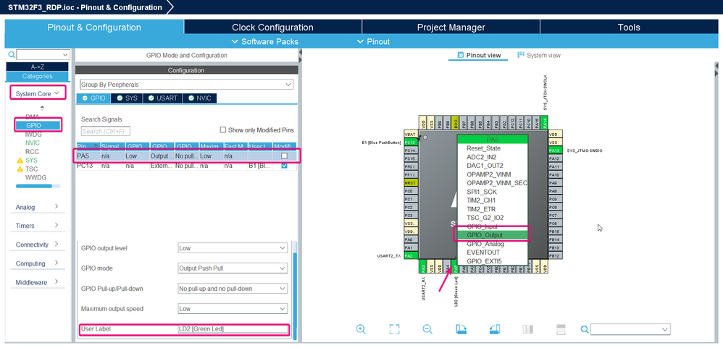This screenshot has height=348, width=723.
Task: Click the TSC warning triangle icon
Action: [x=20, y=169]
